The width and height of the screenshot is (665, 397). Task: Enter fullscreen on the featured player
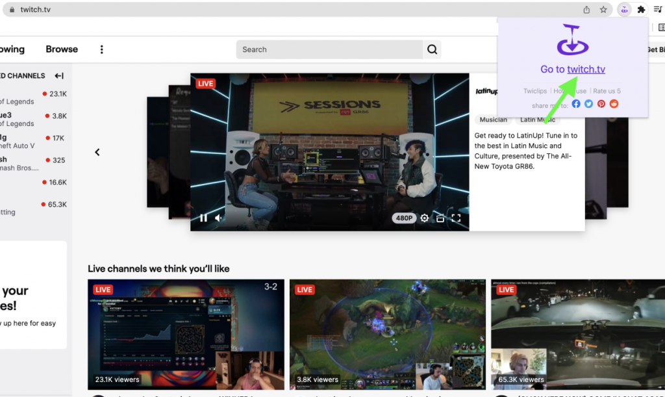coord(456,218)
